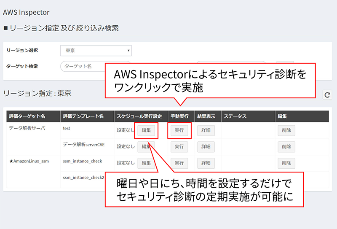The height and width of the screenshot is (229, 337).
Task: Click 編集 for the test template
Action: pos(146,130)
